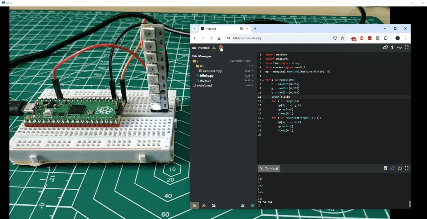The width and height of the screenshot is (427, 219).
Task: Delete neopixel.mpy using its x button
Action: (x=252, y=71)
